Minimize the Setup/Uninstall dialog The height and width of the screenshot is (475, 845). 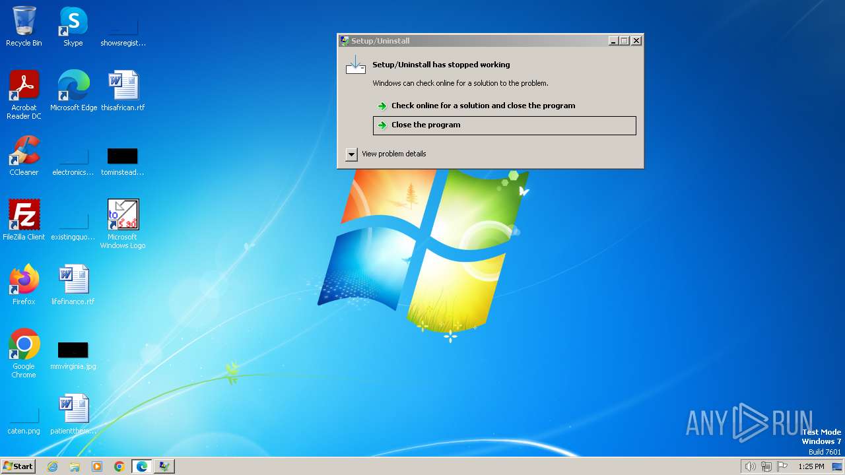pos(613,41)
